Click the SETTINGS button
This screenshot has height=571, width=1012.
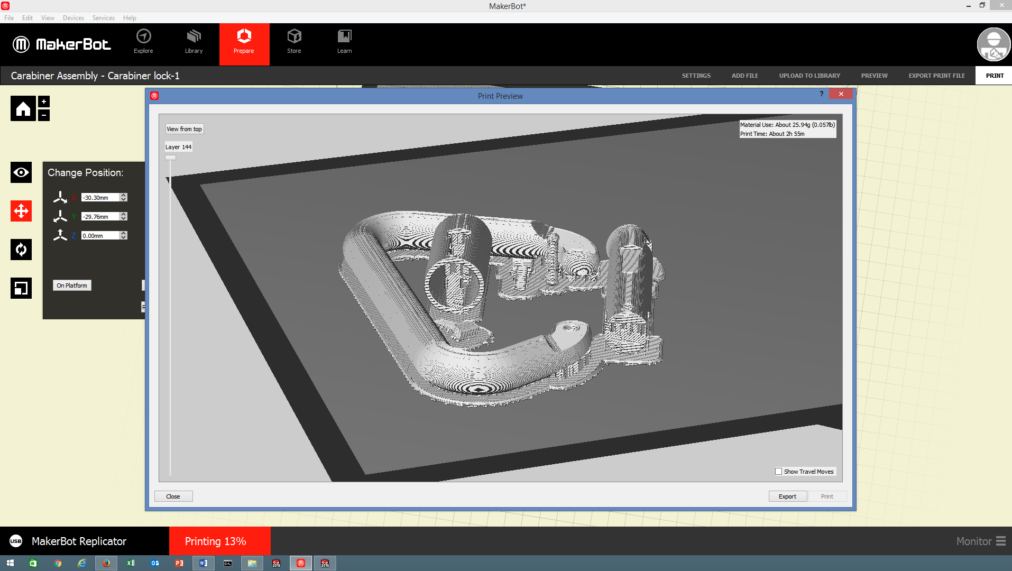pos(696,76)
